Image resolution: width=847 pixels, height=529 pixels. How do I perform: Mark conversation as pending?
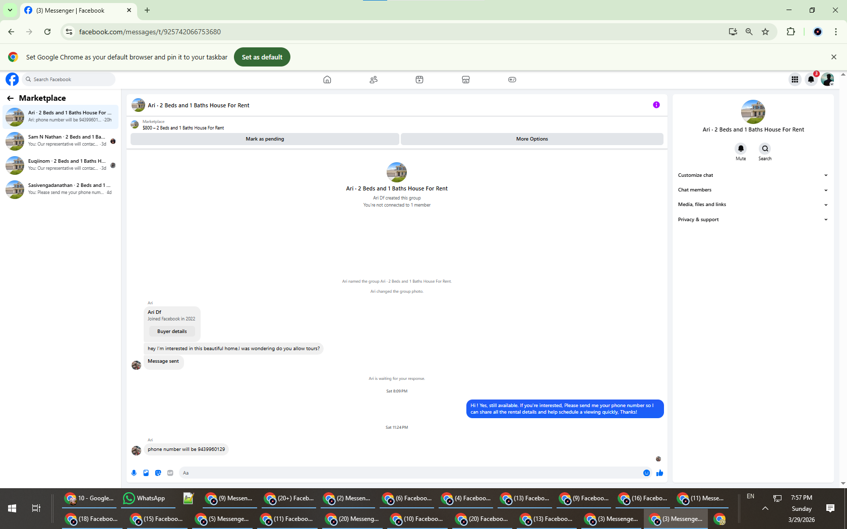coord(265,139)
